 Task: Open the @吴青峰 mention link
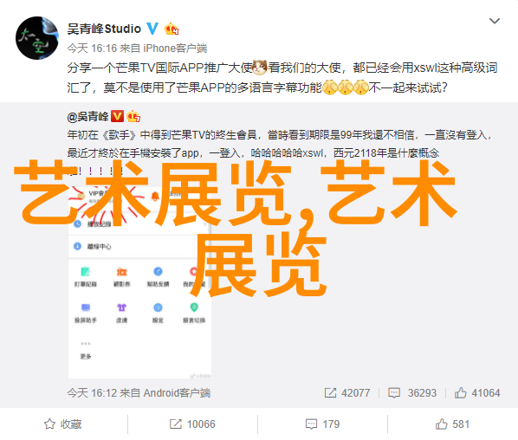coord(87,117)
